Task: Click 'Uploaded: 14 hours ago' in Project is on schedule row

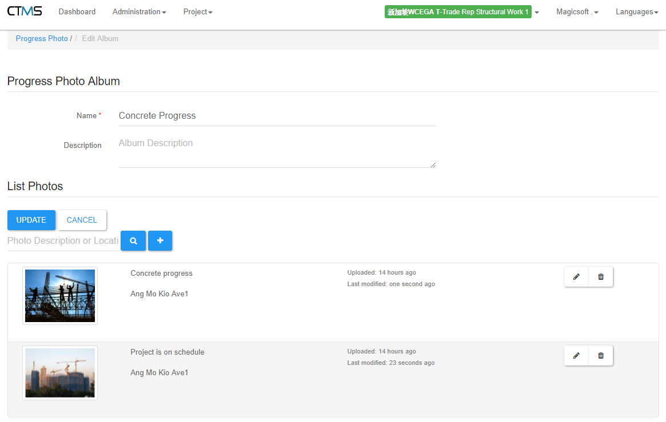Action: (x=381, y=352)
